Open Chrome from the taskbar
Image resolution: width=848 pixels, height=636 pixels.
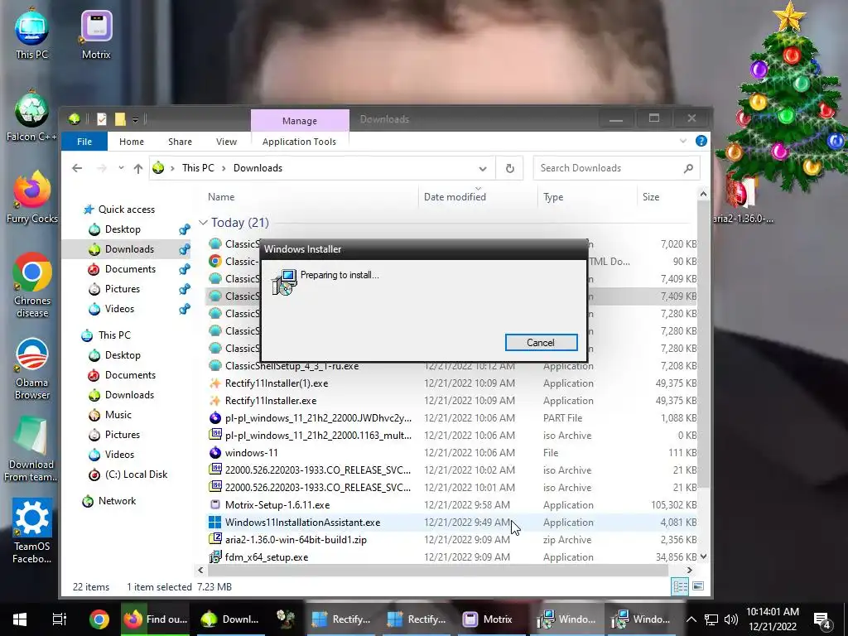point(99,619)
